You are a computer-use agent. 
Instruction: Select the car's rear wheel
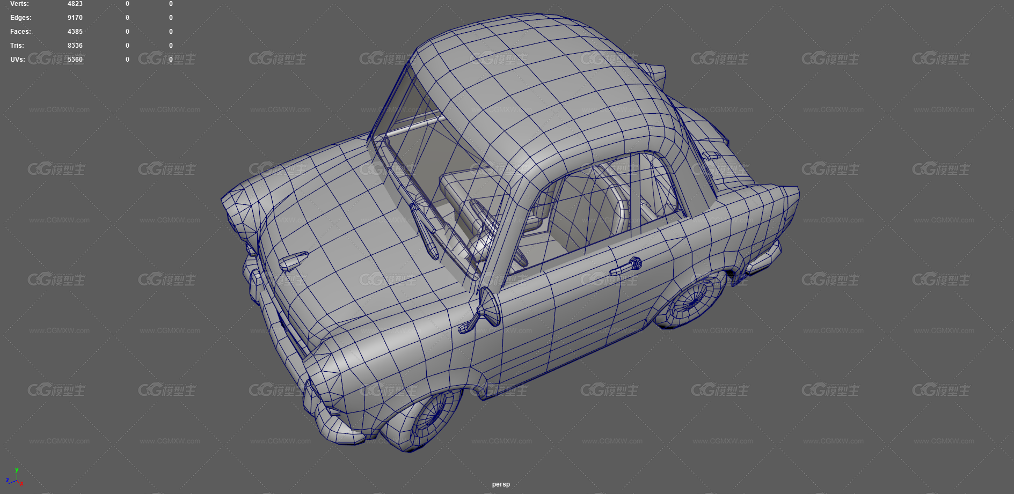click(x=690, y=300)
